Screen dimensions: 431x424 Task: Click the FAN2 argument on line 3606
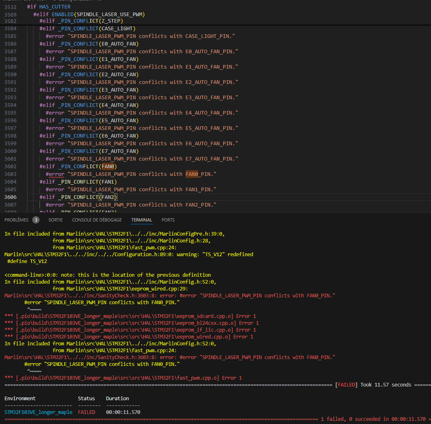pyautogui.click(x=108, y=197)
